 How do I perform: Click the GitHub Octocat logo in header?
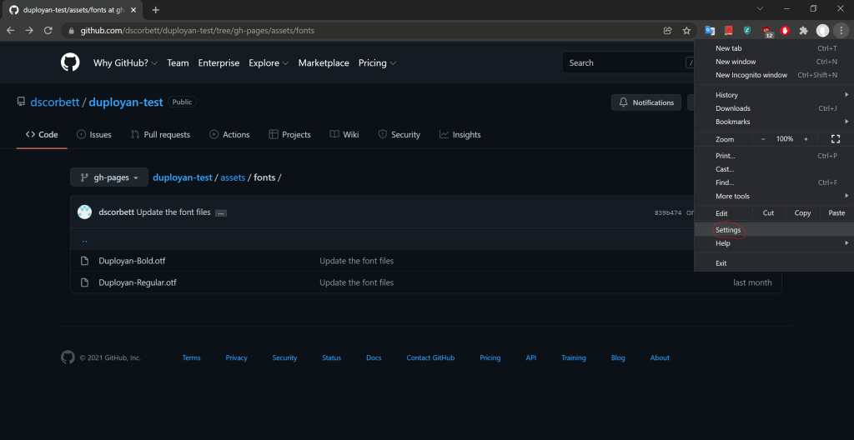tap(69, 62)
